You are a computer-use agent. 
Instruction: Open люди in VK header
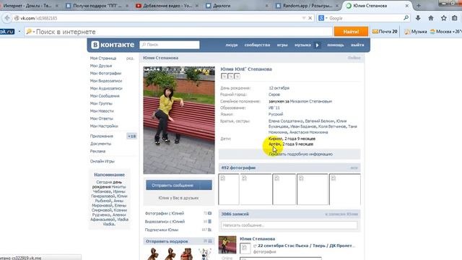[x=232, y=45]
